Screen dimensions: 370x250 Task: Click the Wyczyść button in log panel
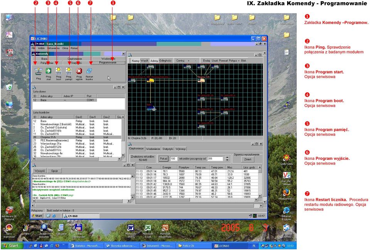(x=40, y=171)
